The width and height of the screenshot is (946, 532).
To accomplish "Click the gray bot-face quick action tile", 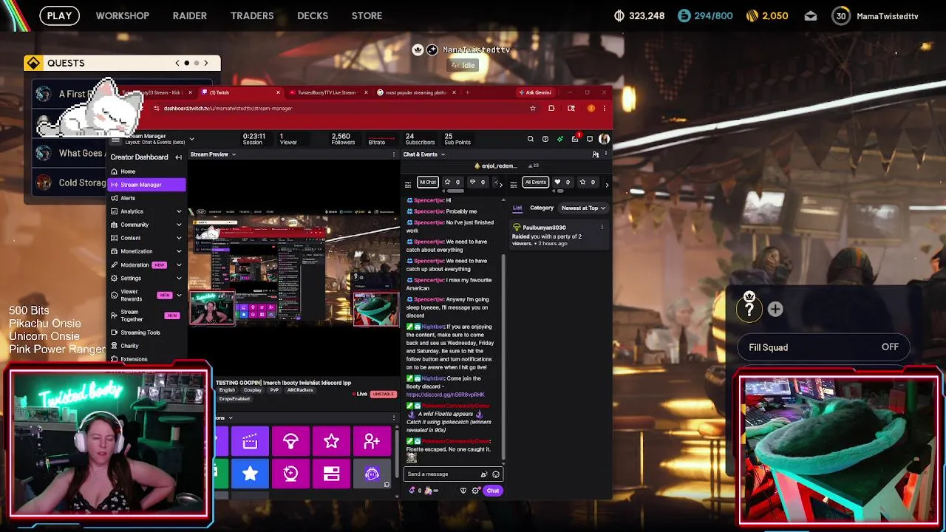I will (372, 474).
